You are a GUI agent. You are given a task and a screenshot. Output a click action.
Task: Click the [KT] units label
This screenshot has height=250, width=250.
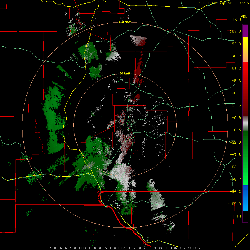coord(237,19)
